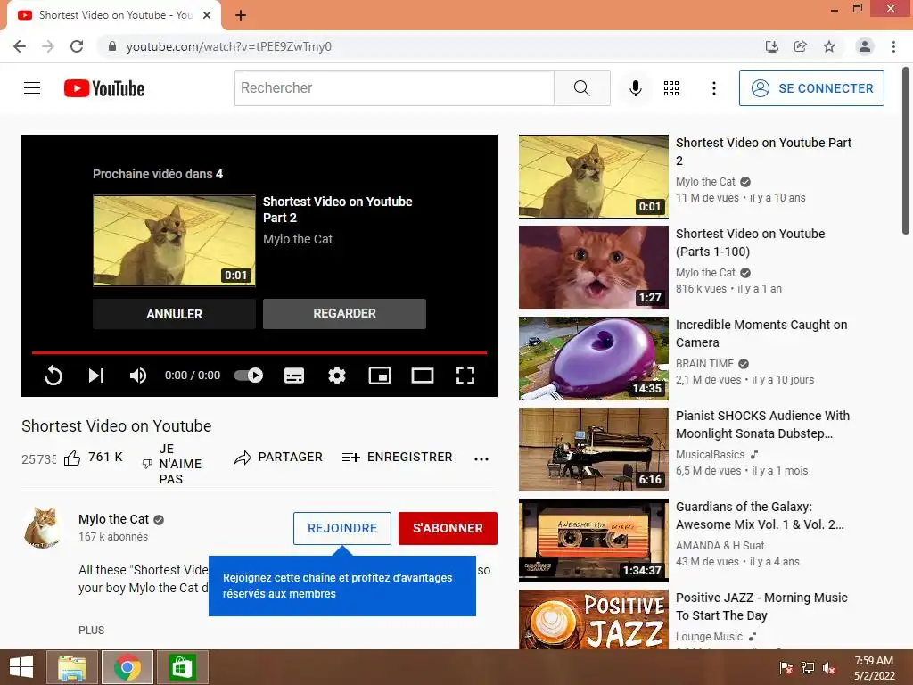Open Chrome three-dot menu

pos(893,46)
